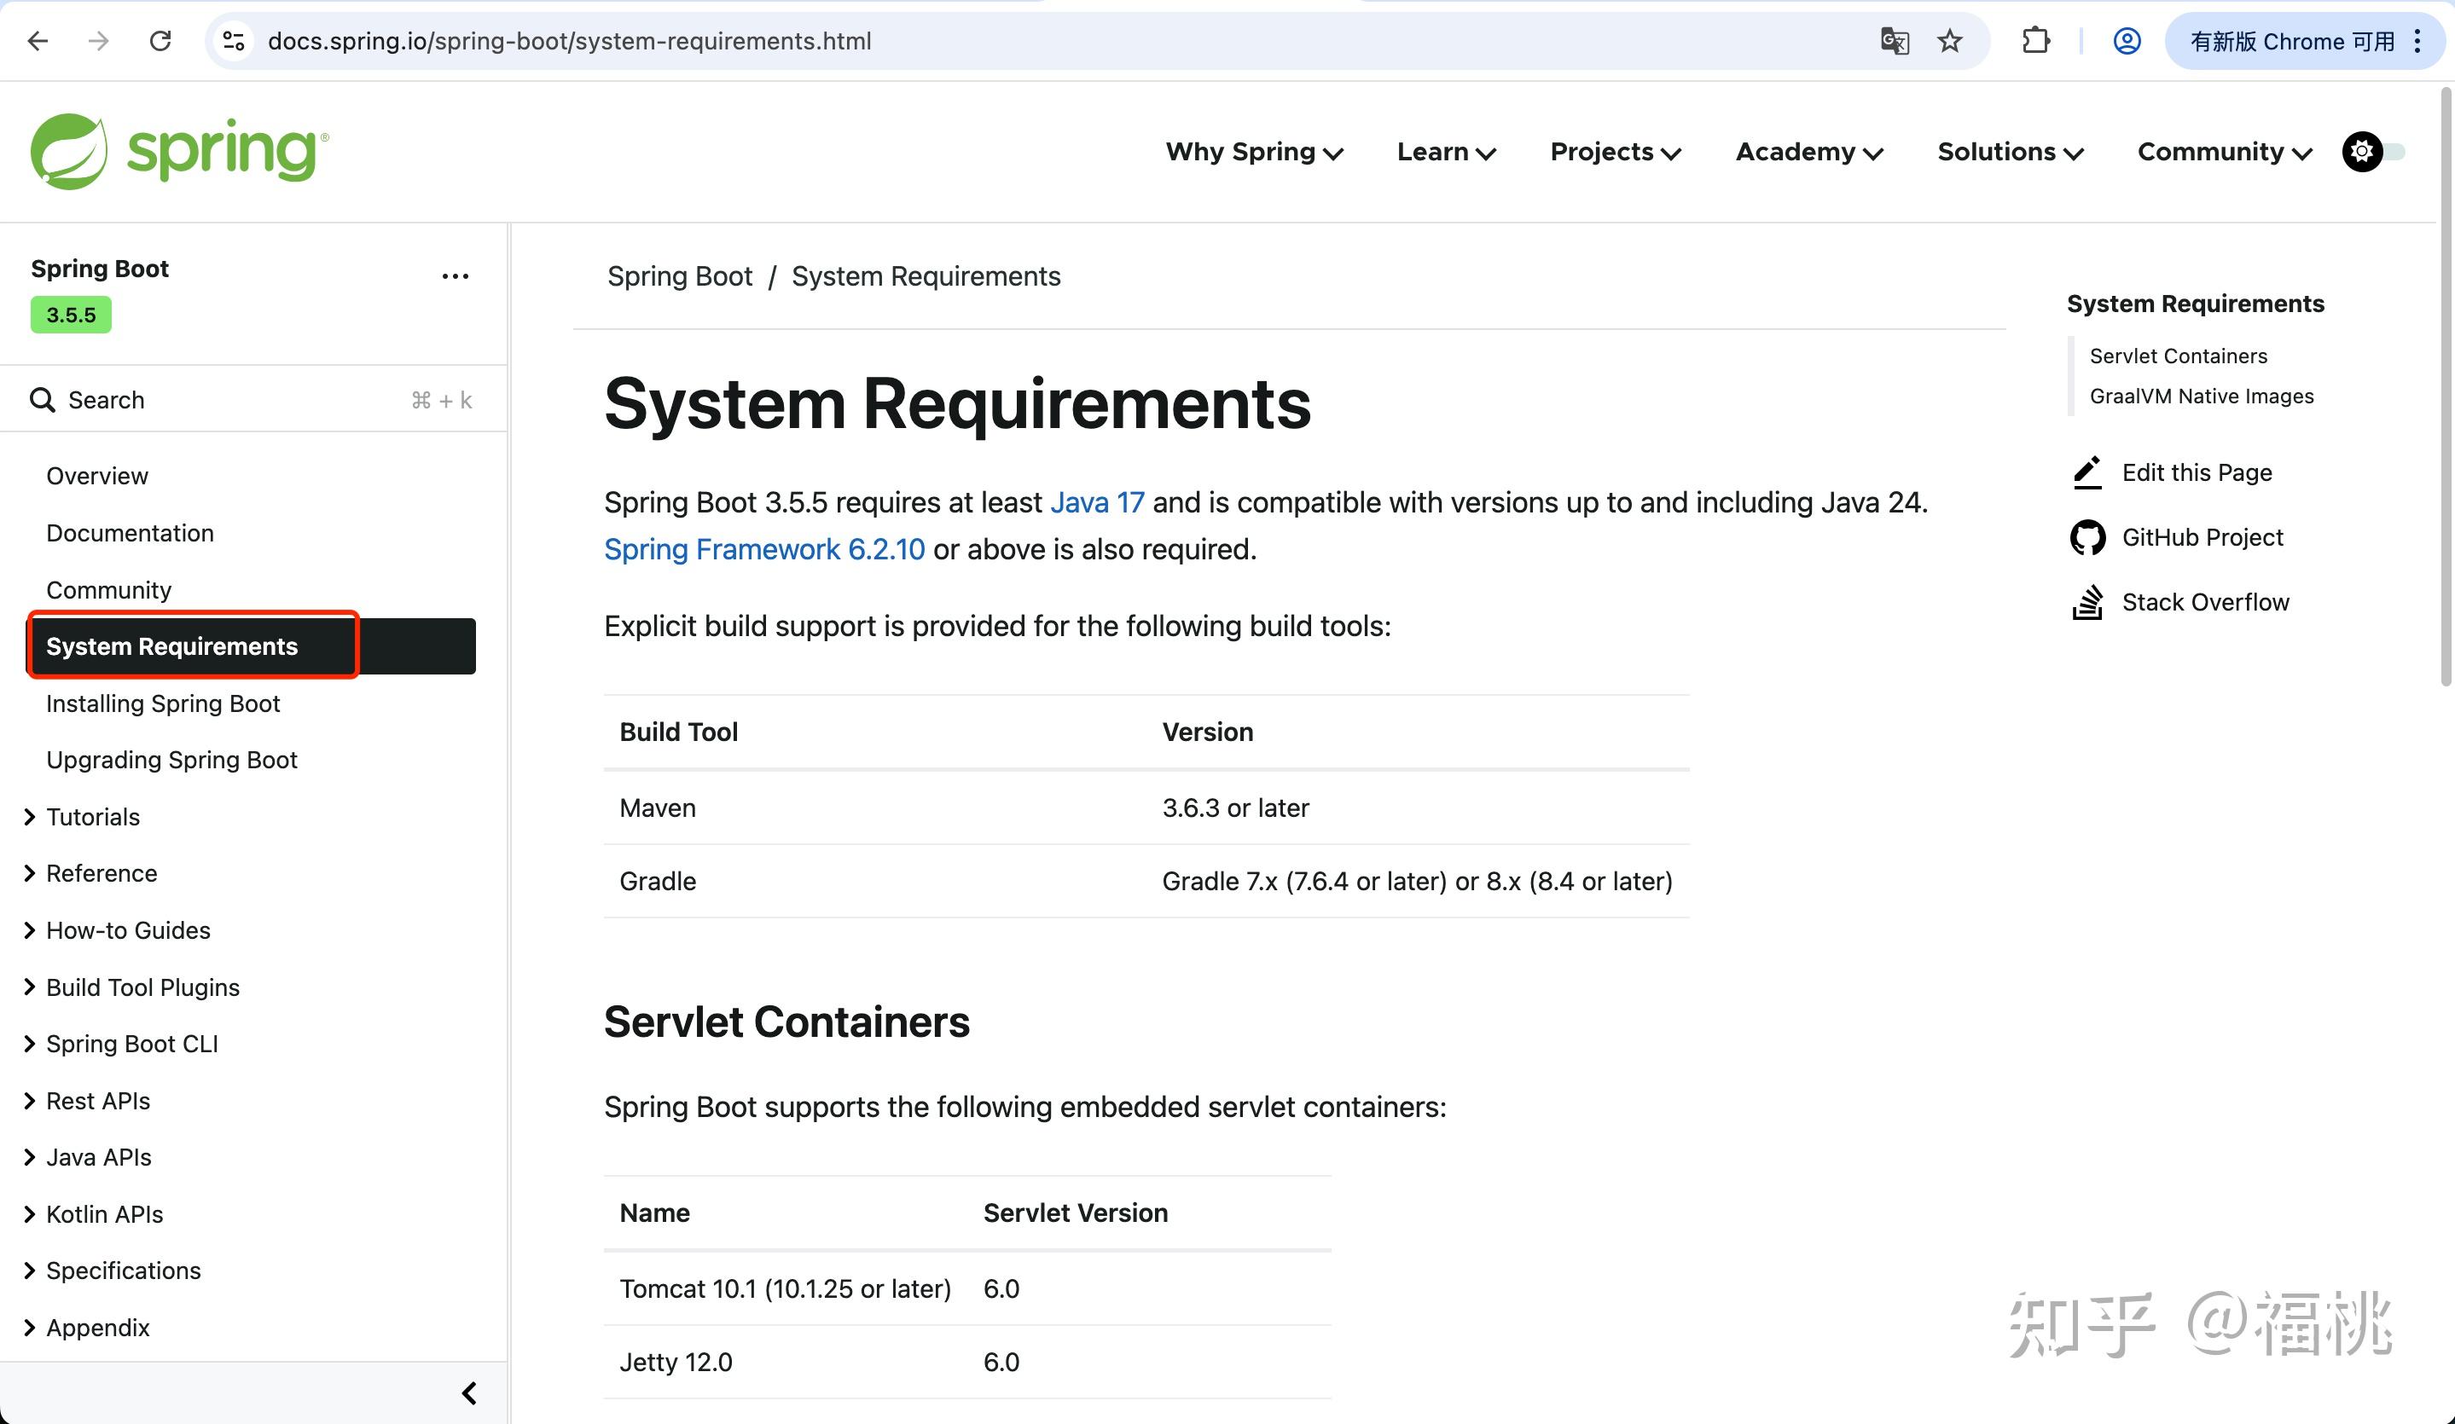Open Chrome extensions puzzle icon

(x=2036, y=41)
